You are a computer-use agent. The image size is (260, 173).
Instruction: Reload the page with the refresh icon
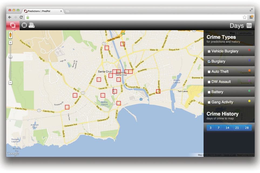pyautogui.click(x=21, y=17)
